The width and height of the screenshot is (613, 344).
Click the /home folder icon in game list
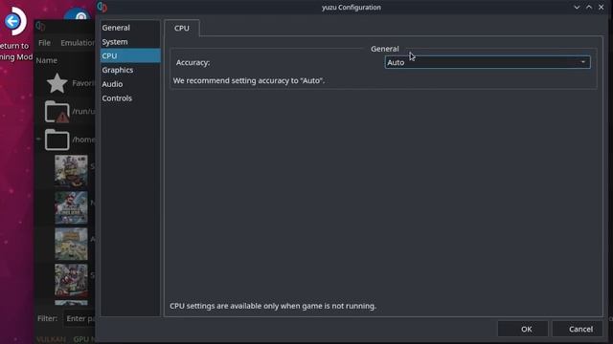point(57,140)
